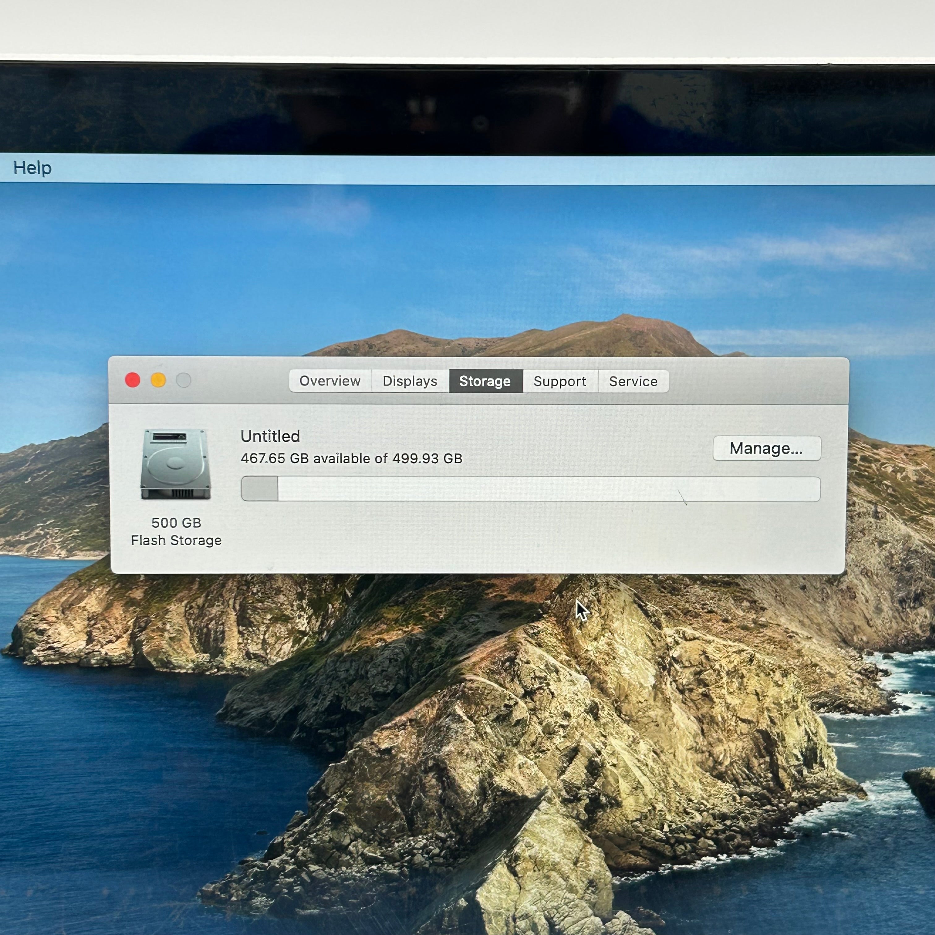Minimize the window with the yellow button

click(x=158, y=380)
